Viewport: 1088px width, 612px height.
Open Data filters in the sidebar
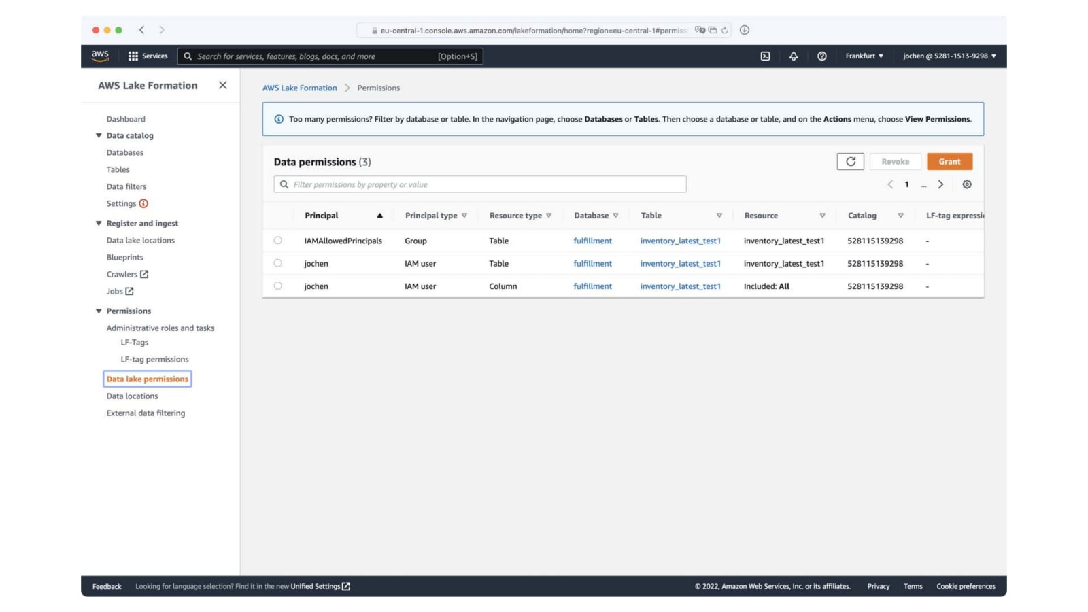(126, 186)
